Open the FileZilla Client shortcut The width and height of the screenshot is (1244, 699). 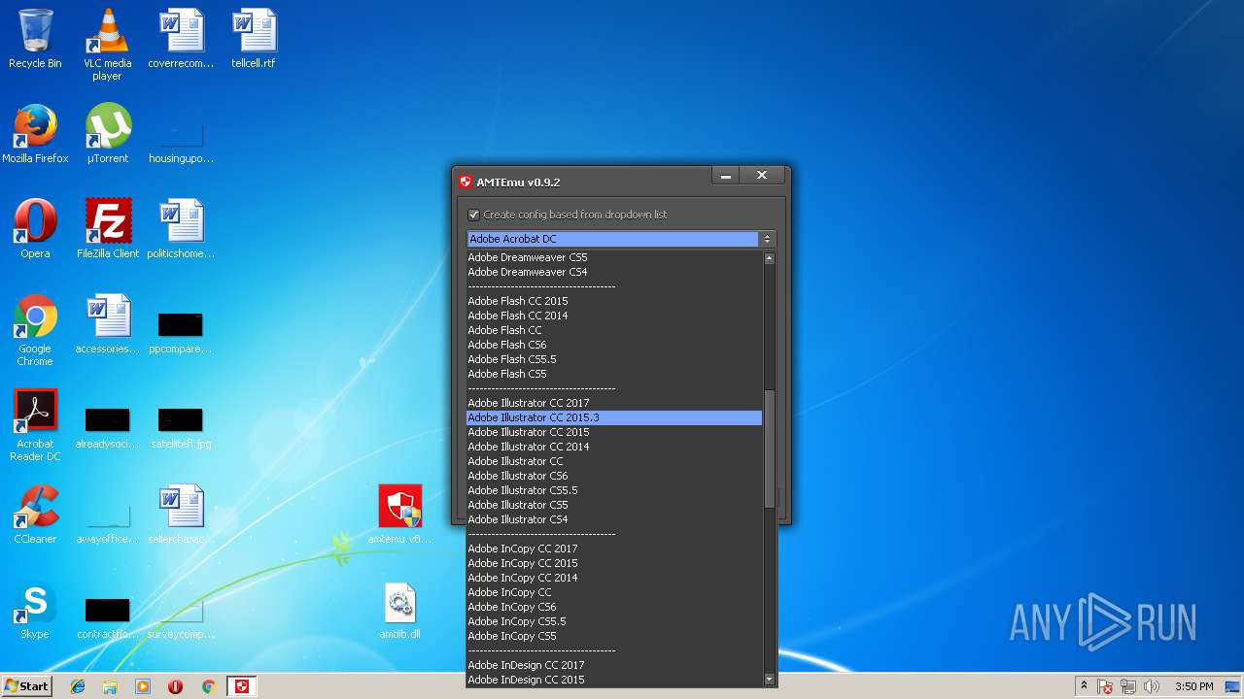pos(108,229)
